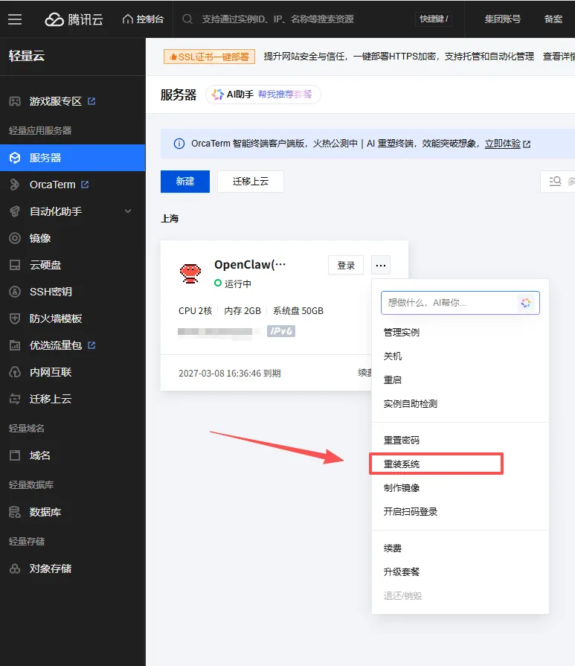Click the 内网互联 icon
Viewport: 575px width, 666px height.
pyautogui.click(x=15, y=372)
